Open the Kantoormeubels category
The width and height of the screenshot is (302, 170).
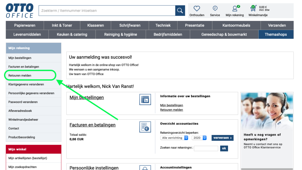point(236,25)
